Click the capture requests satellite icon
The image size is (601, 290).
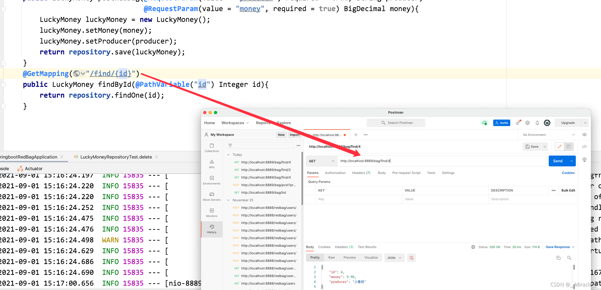(518, 123)
